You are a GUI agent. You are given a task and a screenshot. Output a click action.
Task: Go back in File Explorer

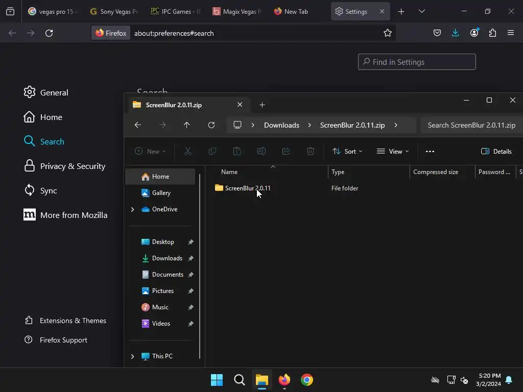(x=138, y=125)
